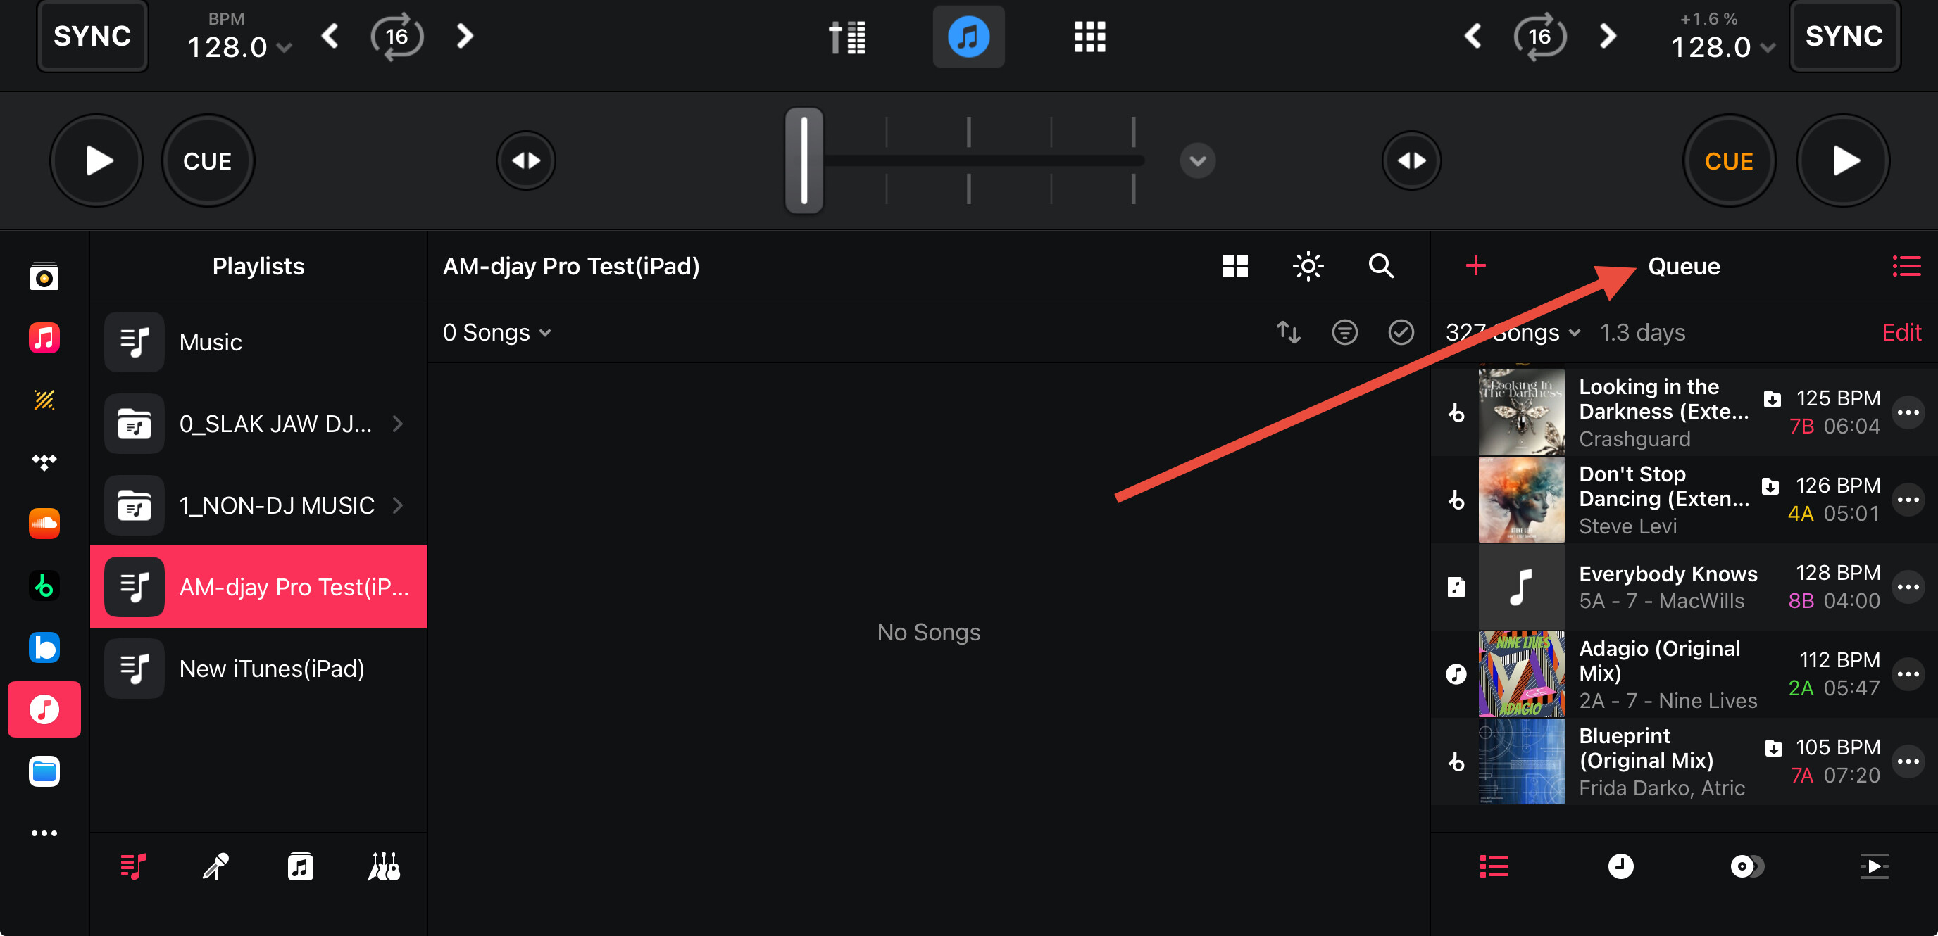1938x936 pixels.
Task: Select the iTunes music library source
Action: click(44, 709)
